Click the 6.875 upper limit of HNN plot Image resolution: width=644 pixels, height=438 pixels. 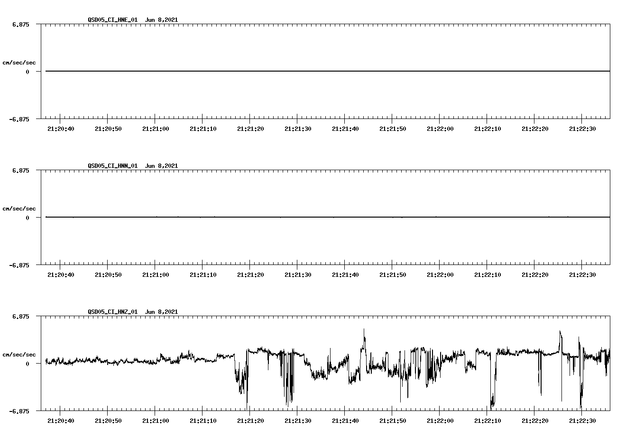pos(21,170)
